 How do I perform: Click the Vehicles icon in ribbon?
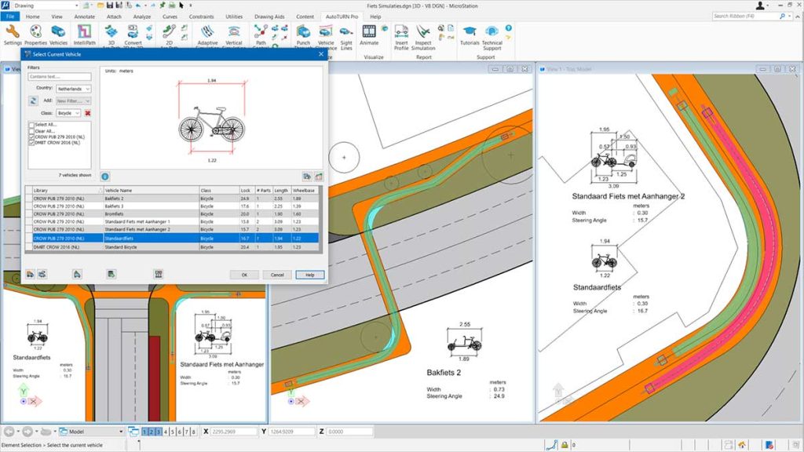point(59,31)
